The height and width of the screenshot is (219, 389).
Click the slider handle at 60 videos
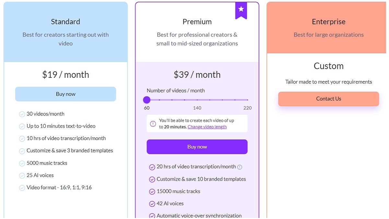point(147,100)
